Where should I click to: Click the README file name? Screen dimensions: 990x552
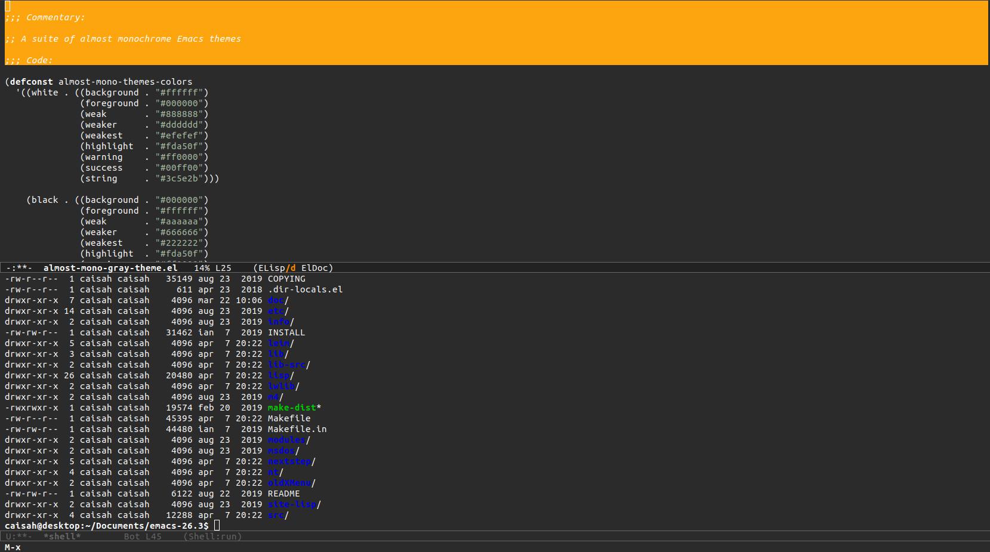(283, 494)
